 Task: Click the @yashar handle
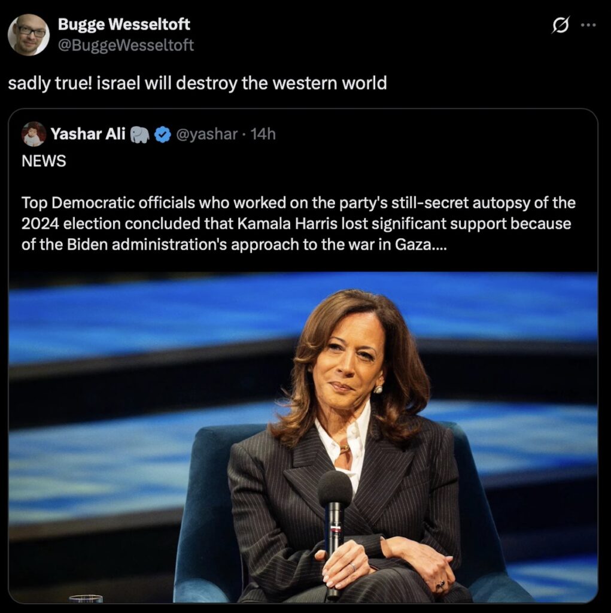click(206, 134)
